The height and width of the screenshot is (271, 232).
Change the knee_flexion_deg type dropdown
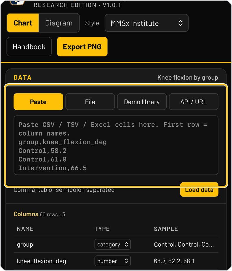113,261
